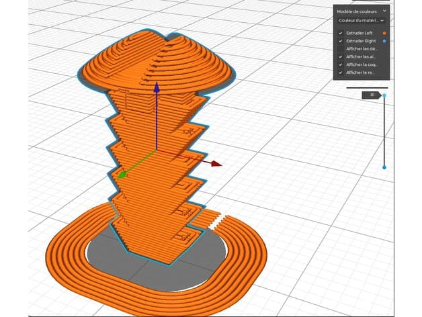Uncheck the Extruder Right checkbox
Screen dimensions: 422x317
(341, 41)
